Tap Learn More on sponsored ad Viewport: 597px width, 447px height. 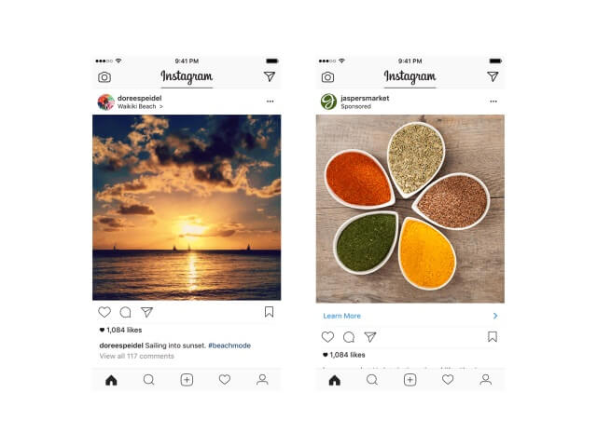pos(341,316)
